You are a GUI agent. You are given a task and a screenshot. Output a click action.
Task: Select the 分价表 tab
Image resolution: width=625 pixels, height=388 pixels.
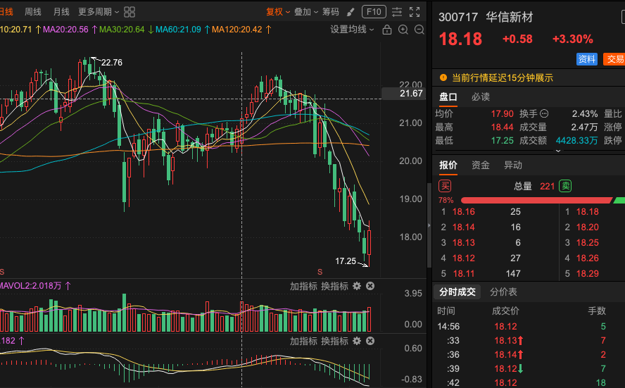[x=503, y=292]
